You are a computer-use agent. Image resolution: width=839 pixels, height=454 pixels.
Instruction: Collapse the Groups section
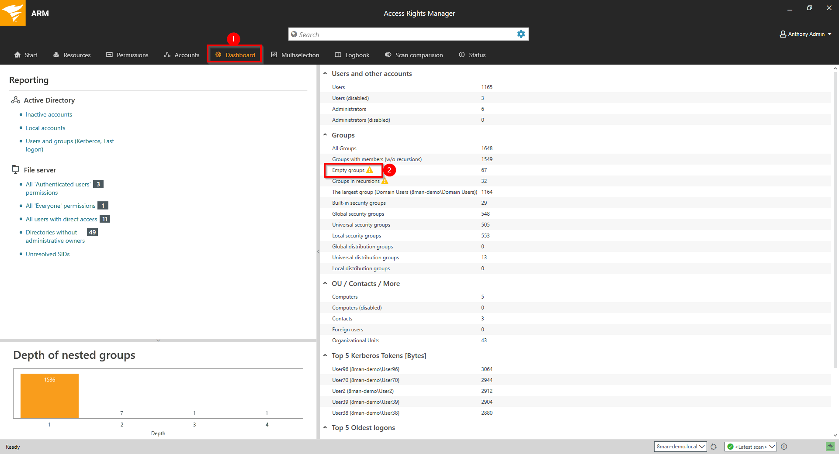coord(325,135)
